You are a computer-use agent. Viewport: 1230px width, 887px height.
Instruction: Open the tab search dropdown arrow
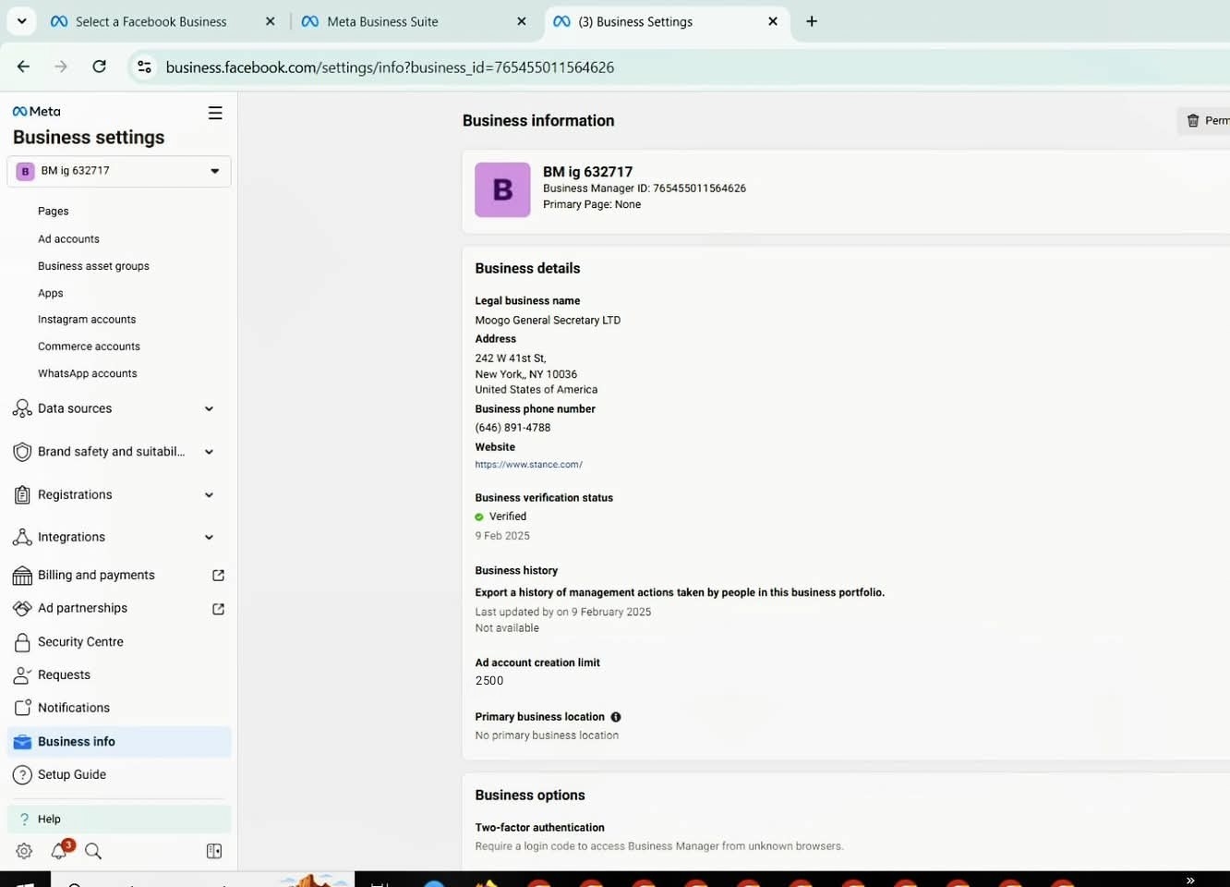point(21,21)
